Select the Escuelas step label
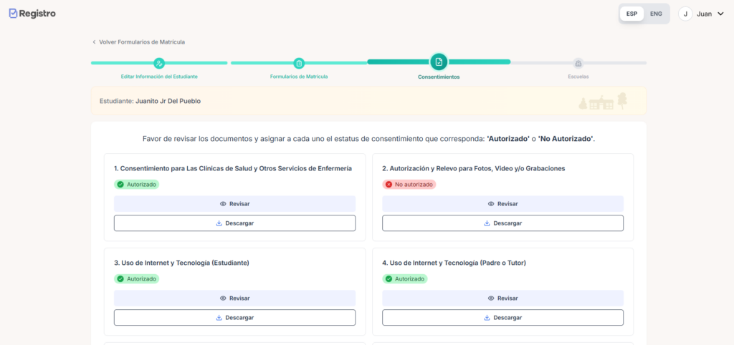The image size is (734, 345). (578, 77)
